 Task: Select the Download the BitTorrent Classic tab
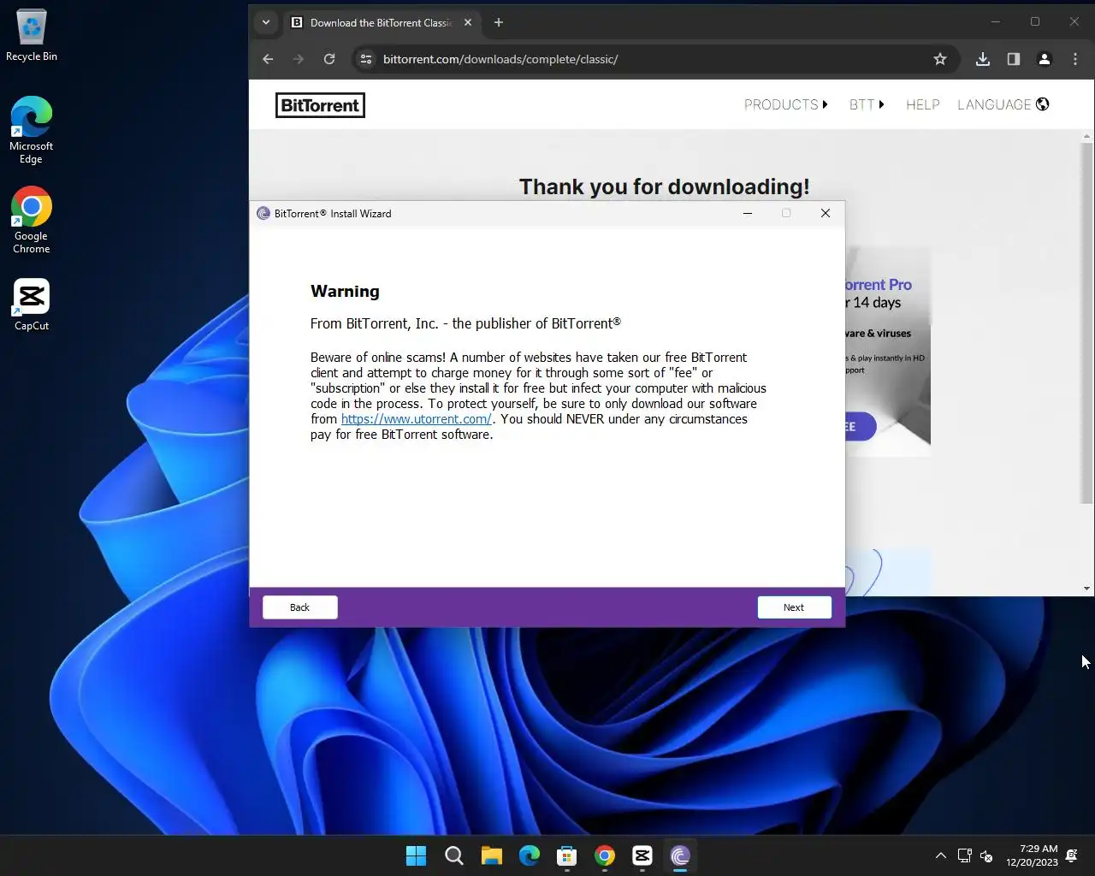click(x=382, y=23)
